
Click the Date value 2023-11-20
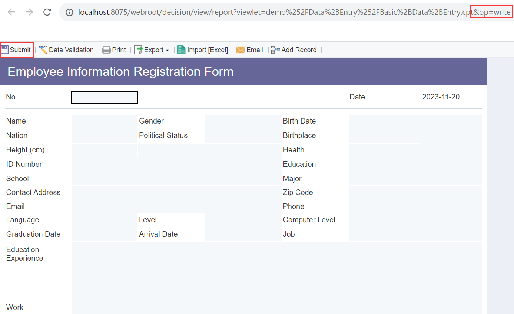click(441, 97)
